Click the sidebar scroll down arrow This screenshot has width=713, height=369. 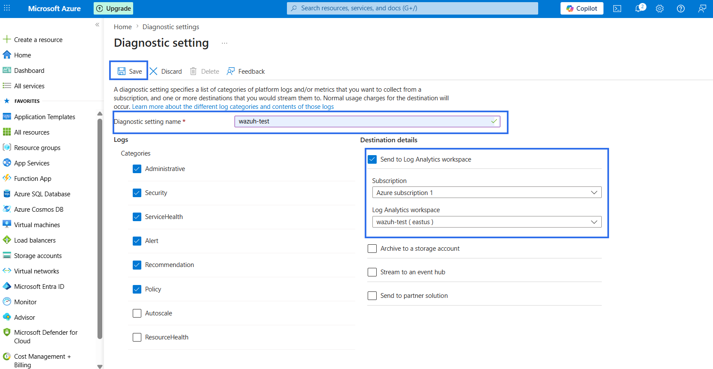(x=100, y=366)
